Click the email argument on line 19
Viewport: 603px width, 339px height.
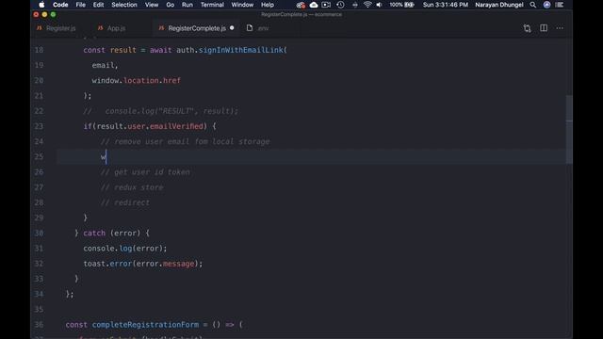click(103, 65)
